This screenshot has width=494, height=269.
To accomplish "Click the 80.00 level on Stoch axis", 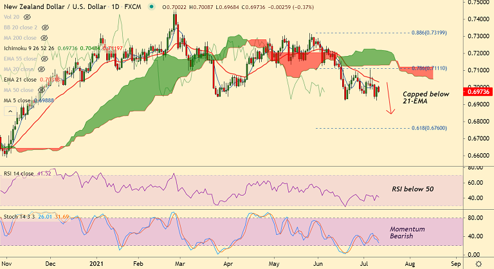I will [x=475, y=218].
